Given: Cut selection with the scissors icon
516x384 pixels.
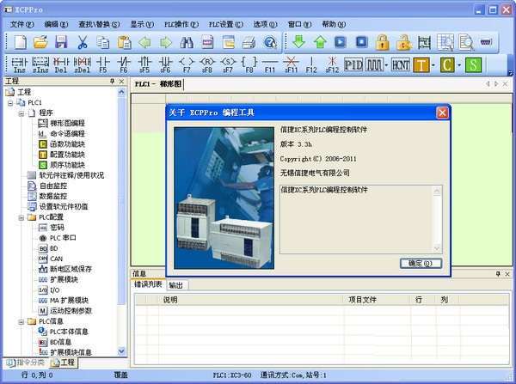Looking at the screenshot, I should coord(83,42).
